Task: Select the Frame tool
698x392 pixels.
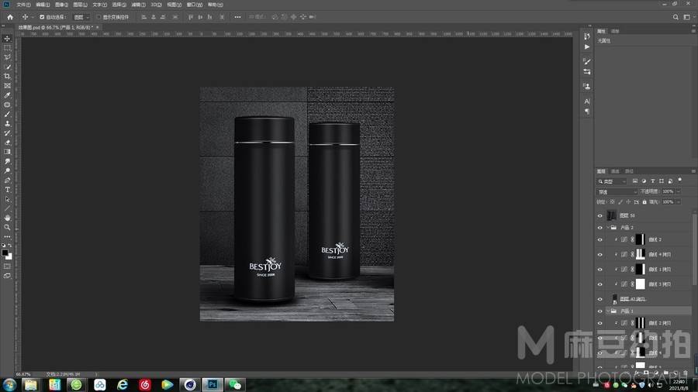Action: [x=7, y=86]
